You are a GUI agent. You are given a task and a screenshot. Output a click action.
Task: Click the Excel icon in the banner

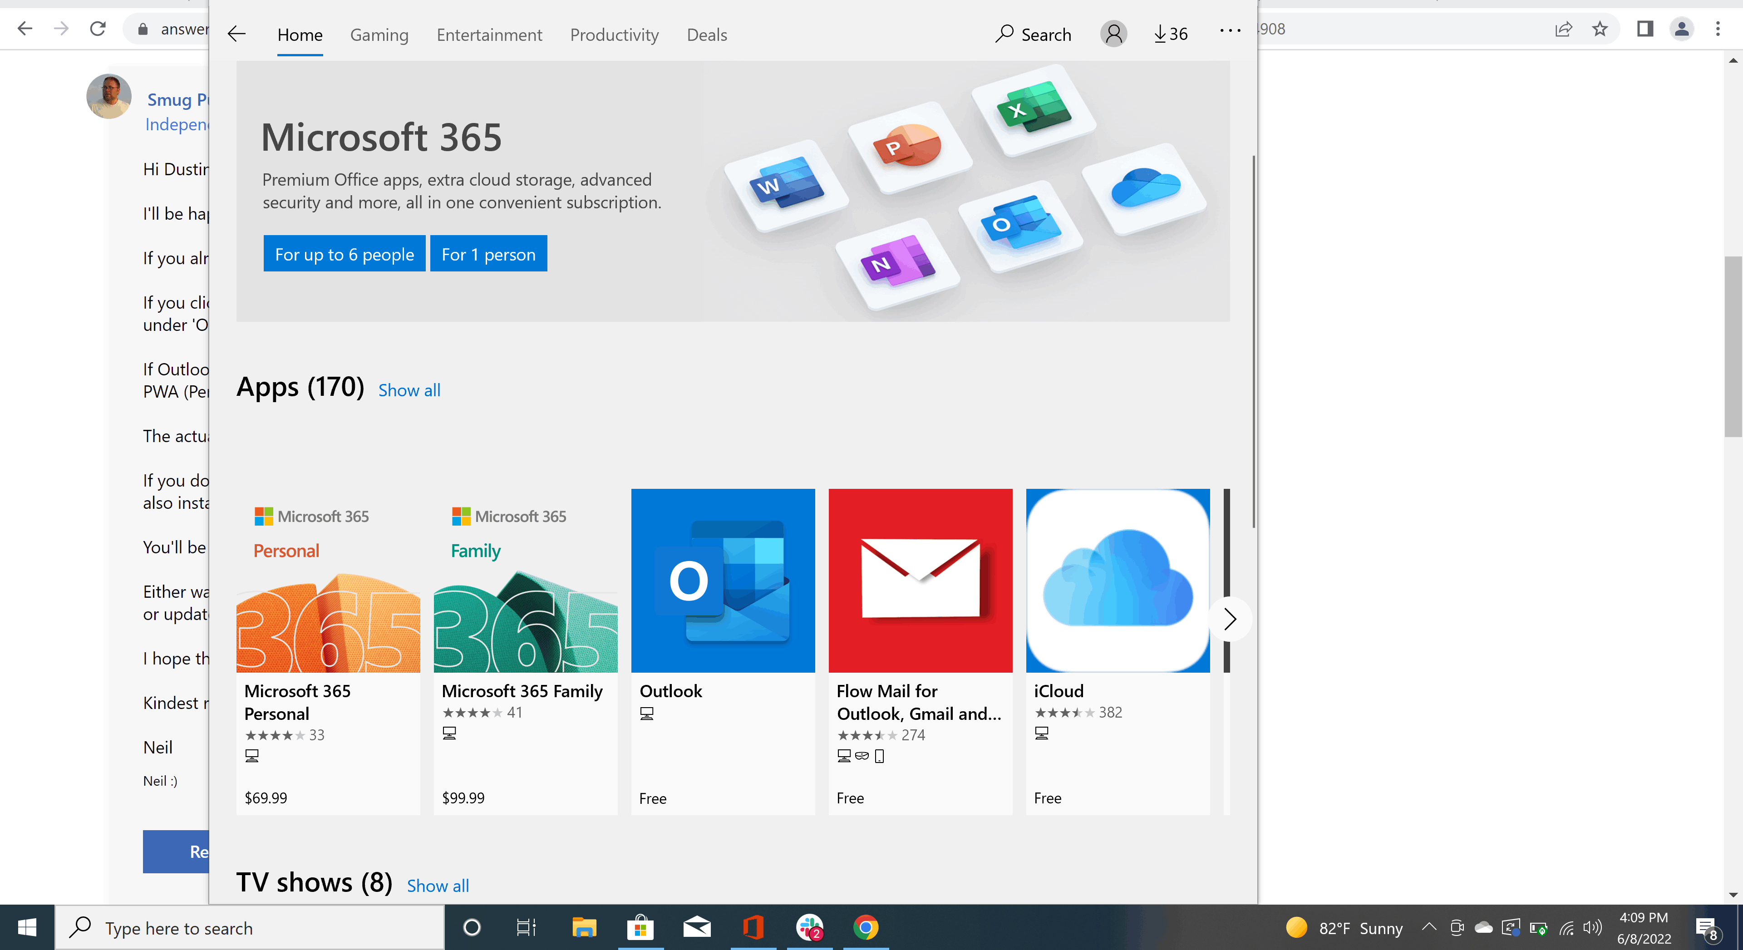coord(1033,110)
